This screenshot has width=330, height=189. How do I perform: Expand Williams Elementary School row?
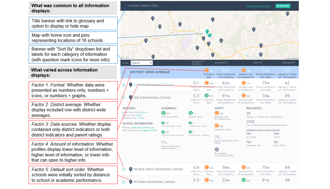[124, 182]
